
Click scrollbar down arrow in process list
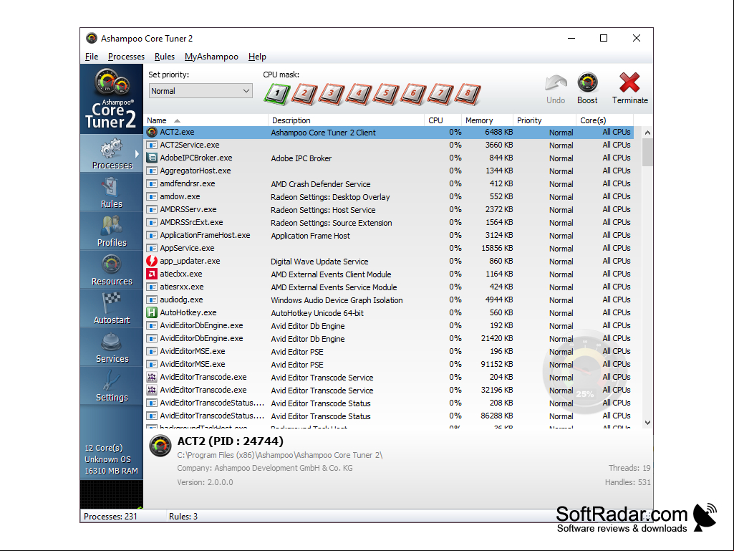pyautogui.click(x=647, y=422)
